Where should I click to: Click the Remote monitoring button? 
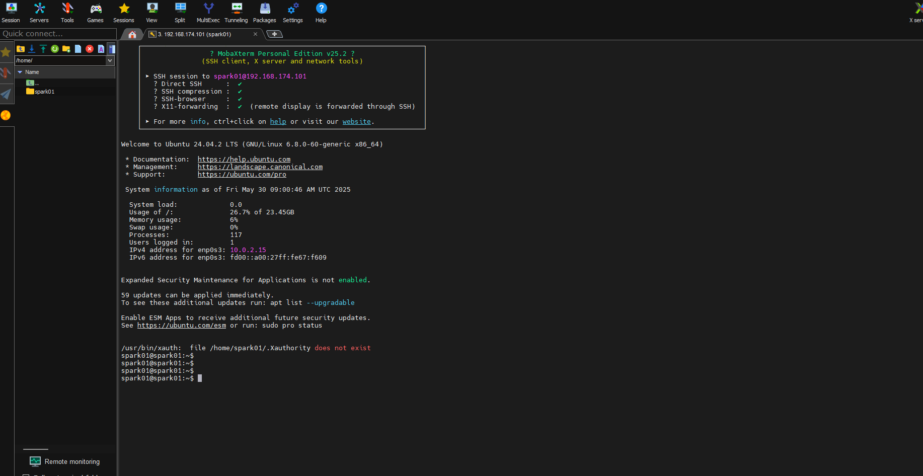[65, 461]
